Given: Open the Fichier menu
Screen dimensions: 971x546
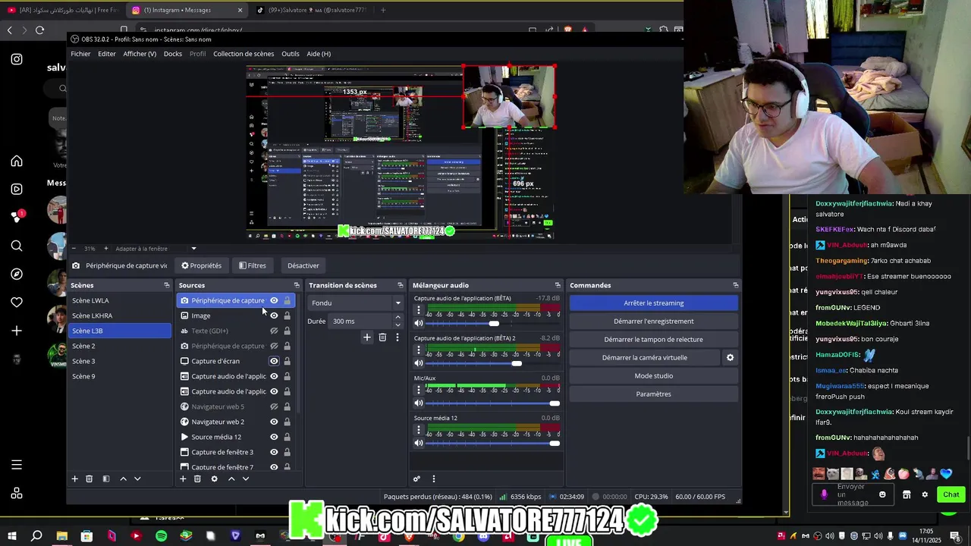Looking at the screenshot, I should (x=80, y=54).
